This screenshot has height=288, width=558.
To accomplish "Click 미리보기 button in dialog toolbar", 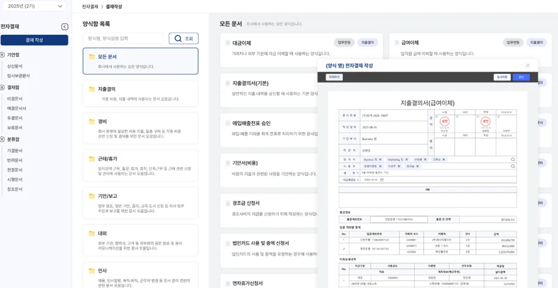I will (334, 77).
